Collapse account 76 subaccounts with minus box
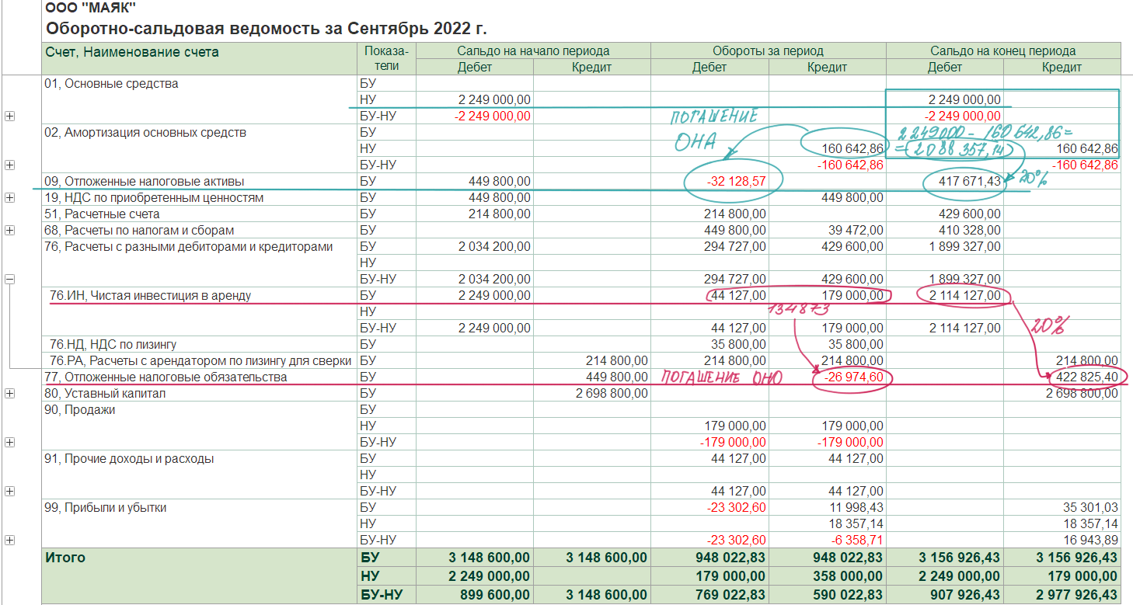Viewport: 1133px width, 605px height. coord(10,279)
